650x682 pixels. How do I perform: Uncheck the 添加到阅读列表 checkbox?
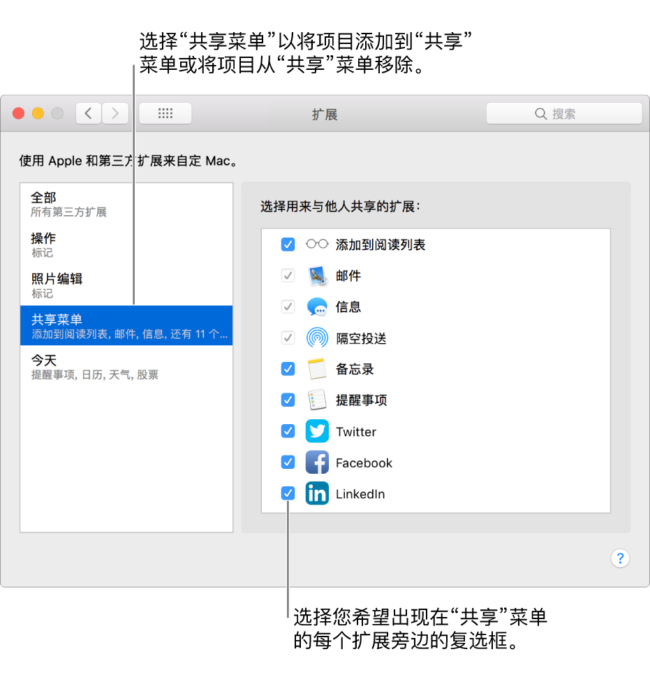[288, 245]
